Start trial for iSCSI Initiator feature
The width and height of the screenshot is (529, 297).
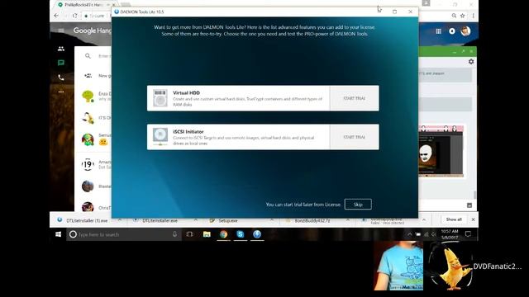pos(355,137)
